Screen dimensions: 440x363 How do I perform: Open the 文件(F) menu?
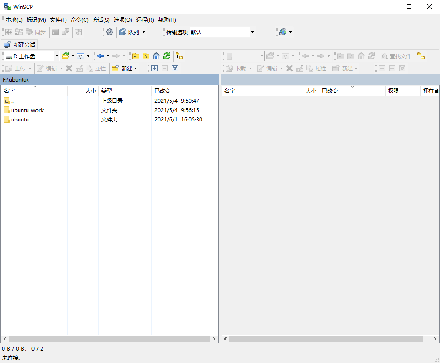(x=58, y=20)
